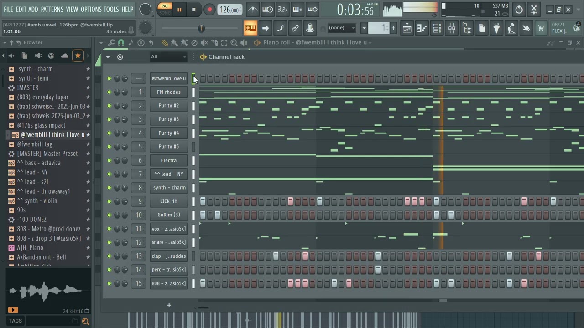Add a new channel with plus button
Viewport: 584px width, 328px height.
169,305
